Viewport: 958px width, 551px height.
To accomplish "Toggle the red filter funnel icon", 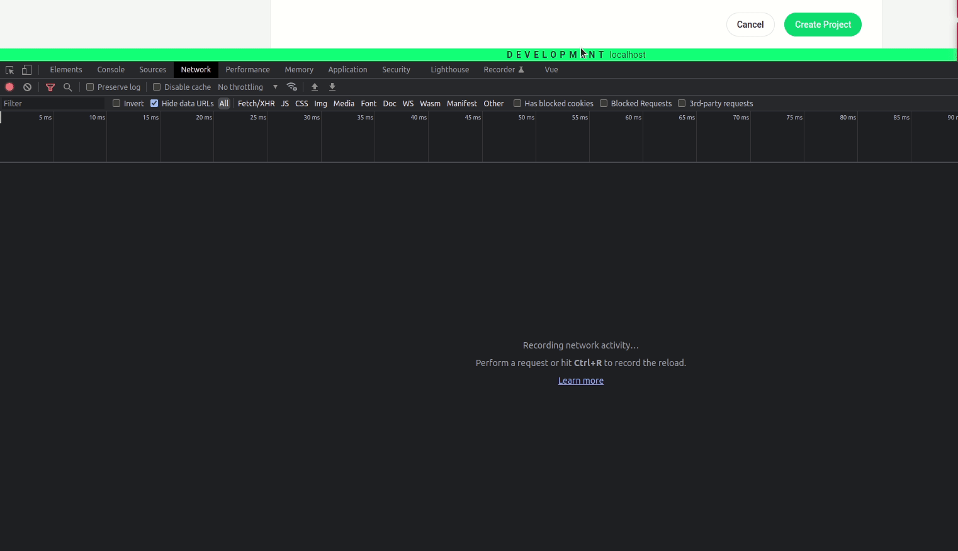I will click(x=50, y=87).
